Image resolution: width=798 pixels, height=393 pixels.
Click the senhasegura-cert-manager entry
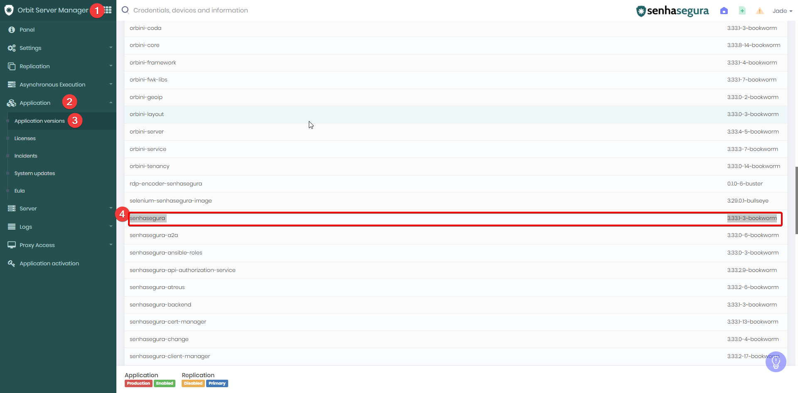(x=167, y=322)
